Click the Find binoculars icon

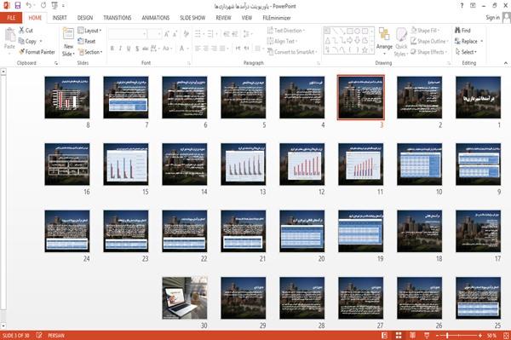click(457, 31)
